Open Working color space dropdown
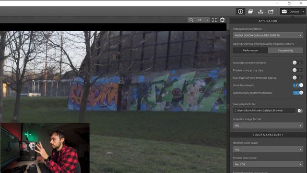 click(x=268, y=149)
